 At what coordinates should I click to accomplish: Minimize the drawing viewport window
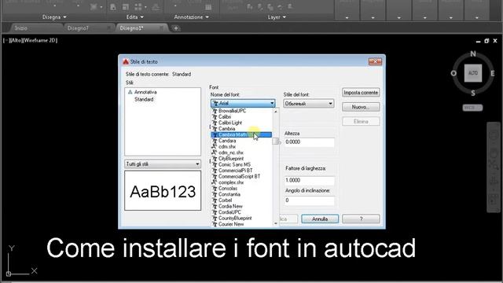coord(479,41)
